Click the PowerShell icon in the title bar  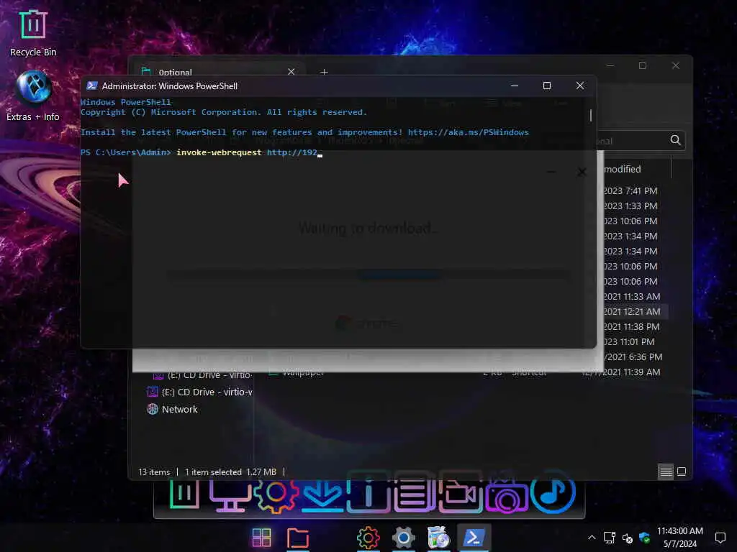pyautogui.click(x=92, y=86)
